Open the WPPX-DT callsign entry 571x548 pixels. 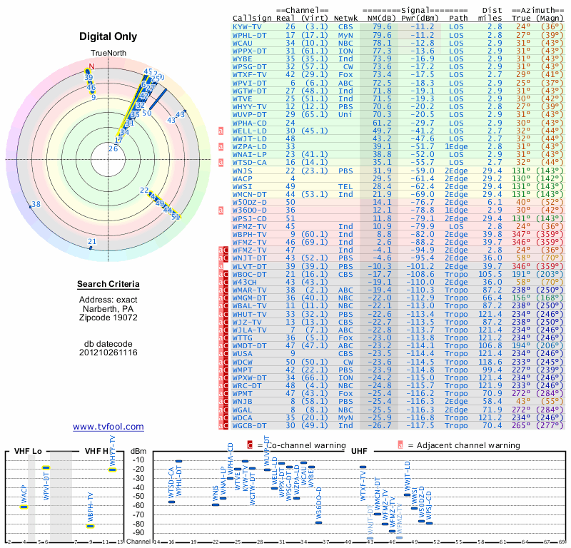[249, 51]
